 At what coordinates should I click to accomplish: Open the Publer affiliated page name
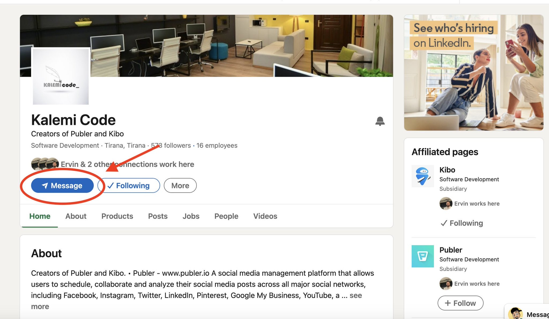point(451,250)
